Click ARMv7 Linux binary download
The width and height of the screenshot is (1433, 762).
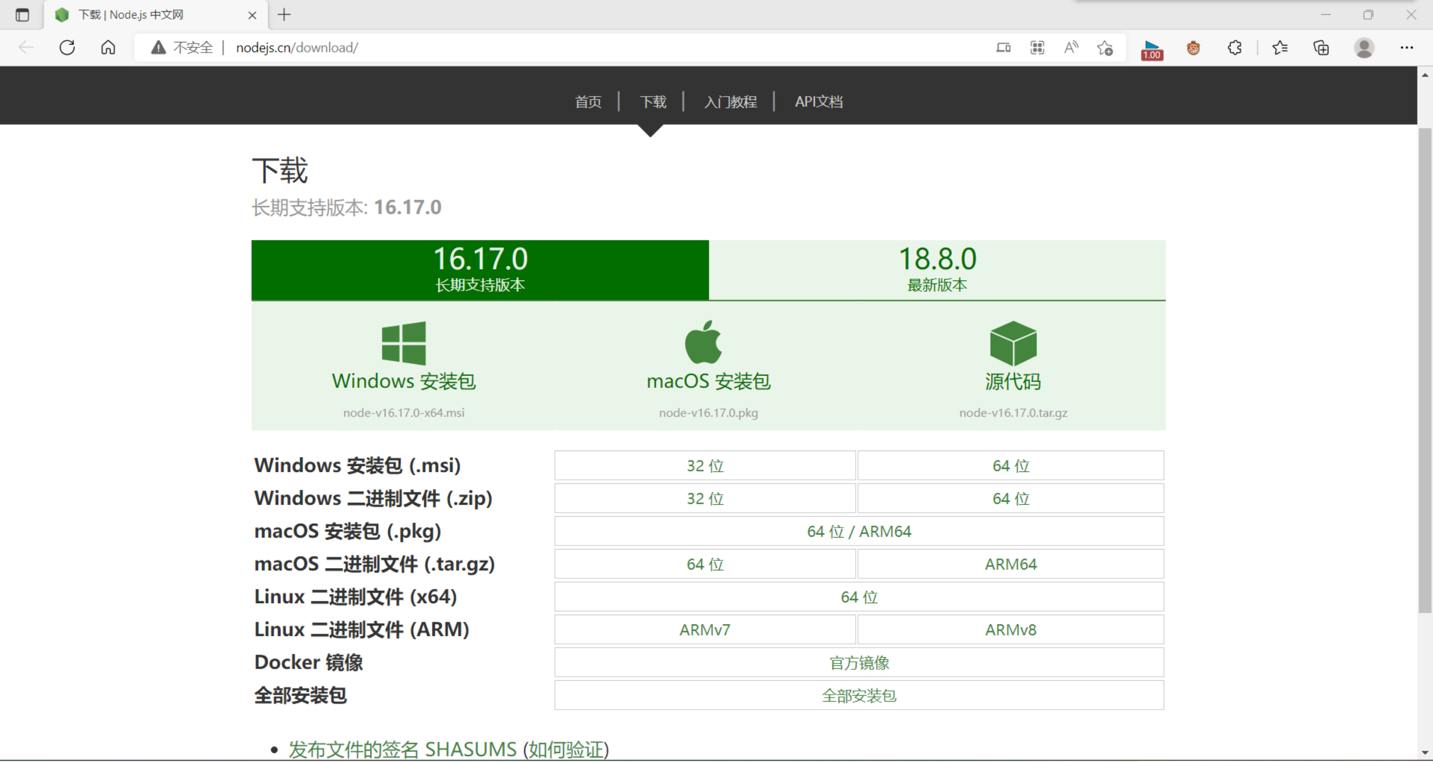click(705, 630)
